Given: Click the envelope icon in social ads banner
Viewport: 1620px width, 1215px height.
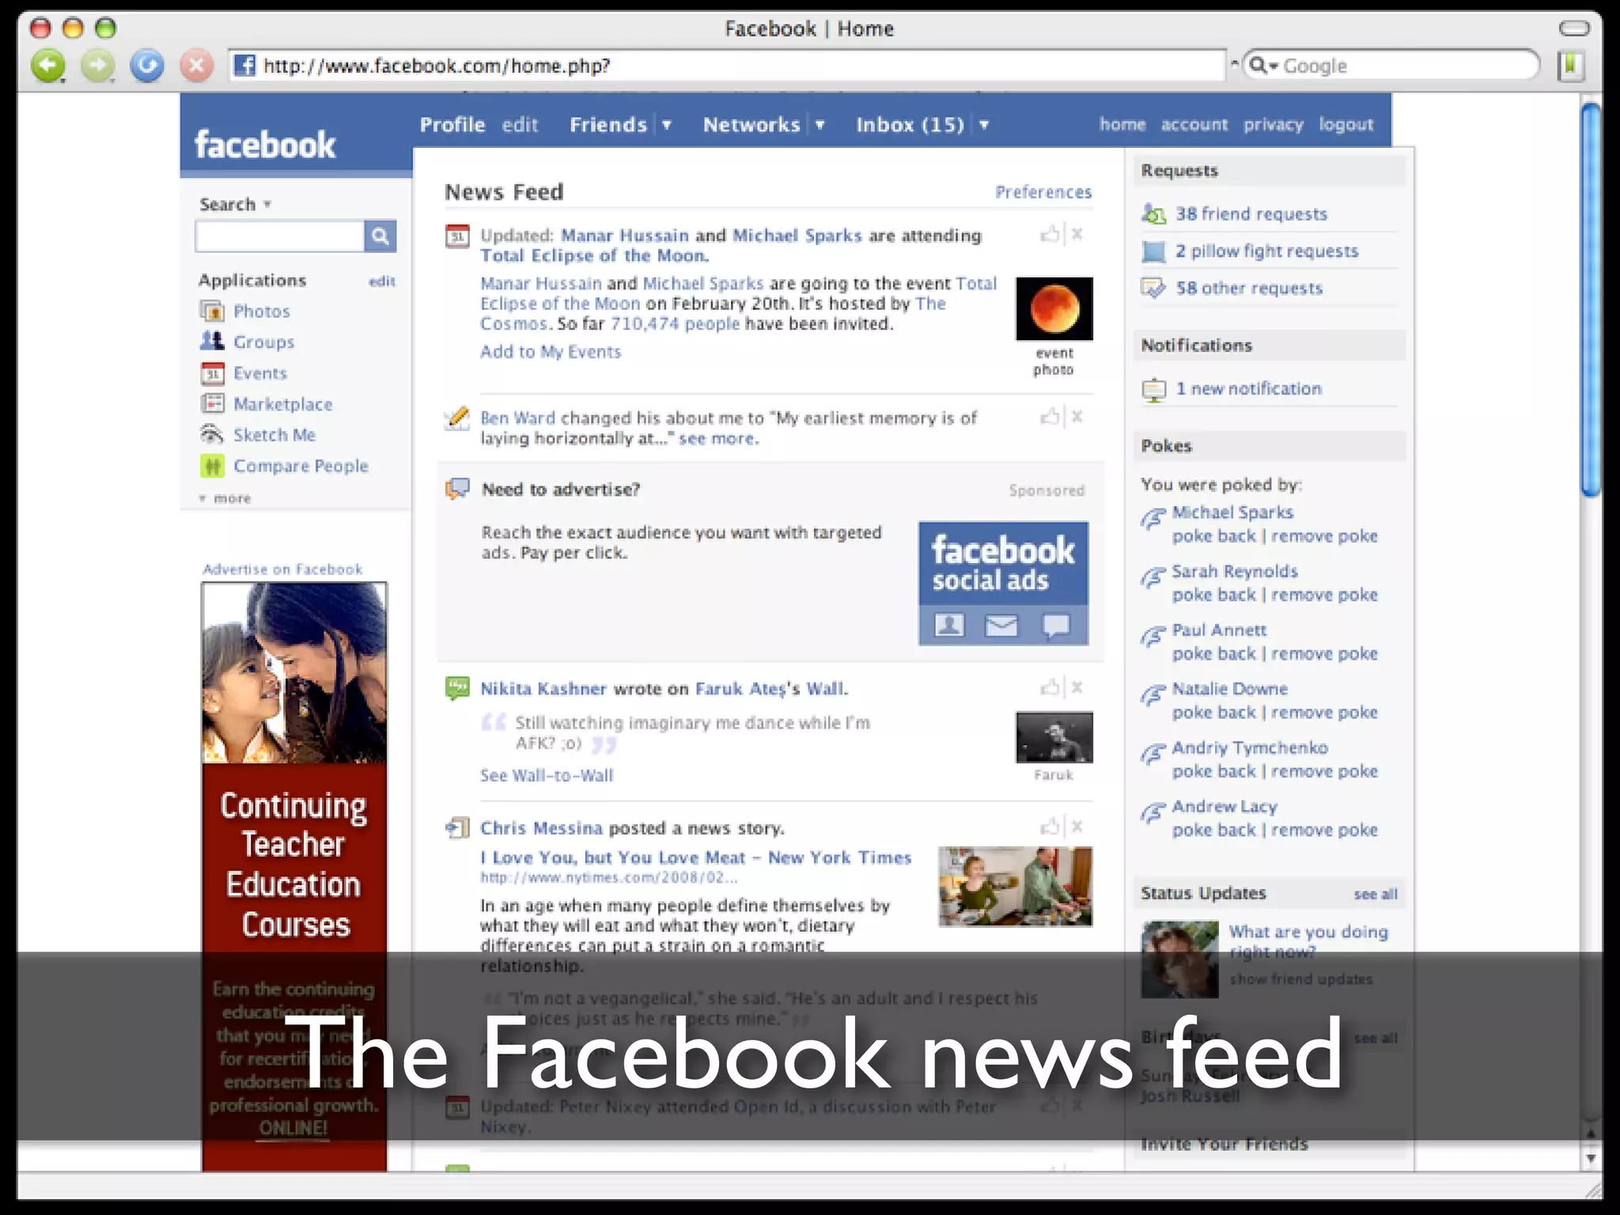Looking at the screenshot, I should [x=1001, y=625].
